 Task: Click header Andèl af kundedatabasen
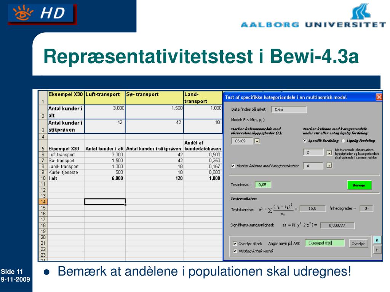pyautogui.click(x=203, y=146)
